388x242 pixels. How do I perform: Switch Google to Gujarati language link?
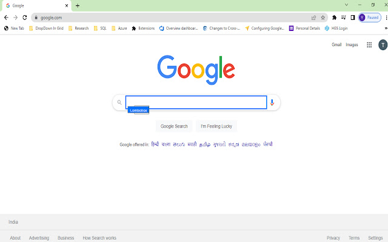pyautogui.click(x=219, y=144)
